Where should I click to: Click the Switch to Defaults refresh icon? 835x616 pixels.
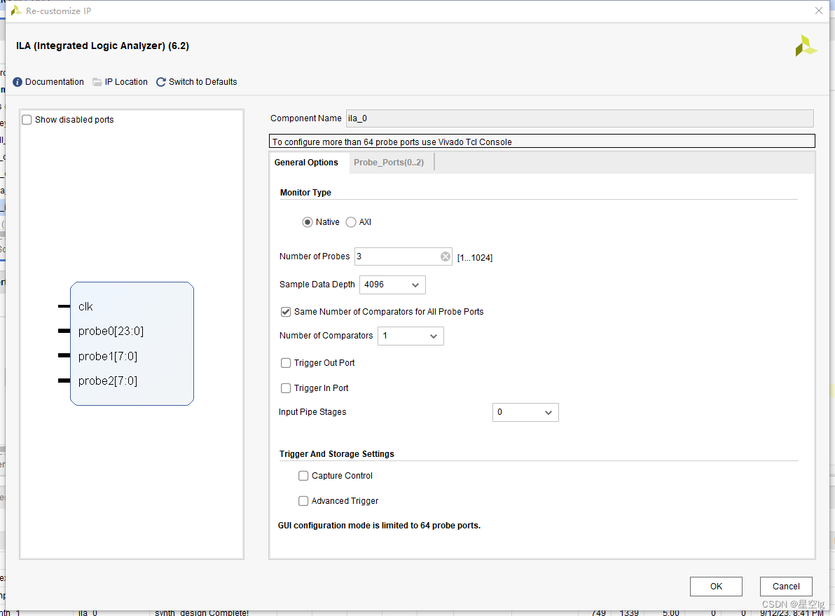tap(161, 82)
